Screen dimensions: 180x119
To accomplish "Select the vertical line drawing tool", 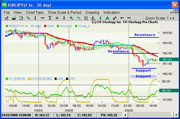I will (35, 18).
